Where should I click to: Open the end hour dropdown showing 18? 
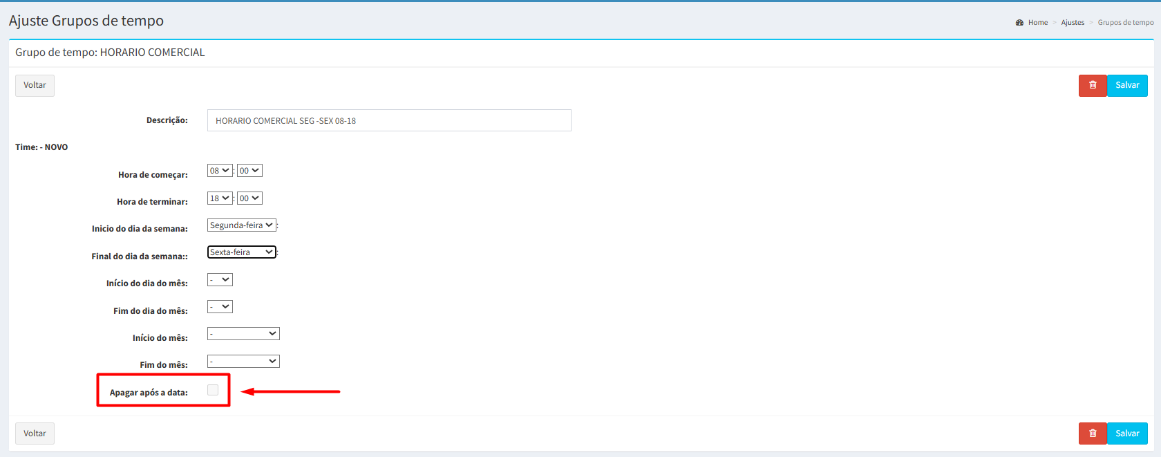220,198
